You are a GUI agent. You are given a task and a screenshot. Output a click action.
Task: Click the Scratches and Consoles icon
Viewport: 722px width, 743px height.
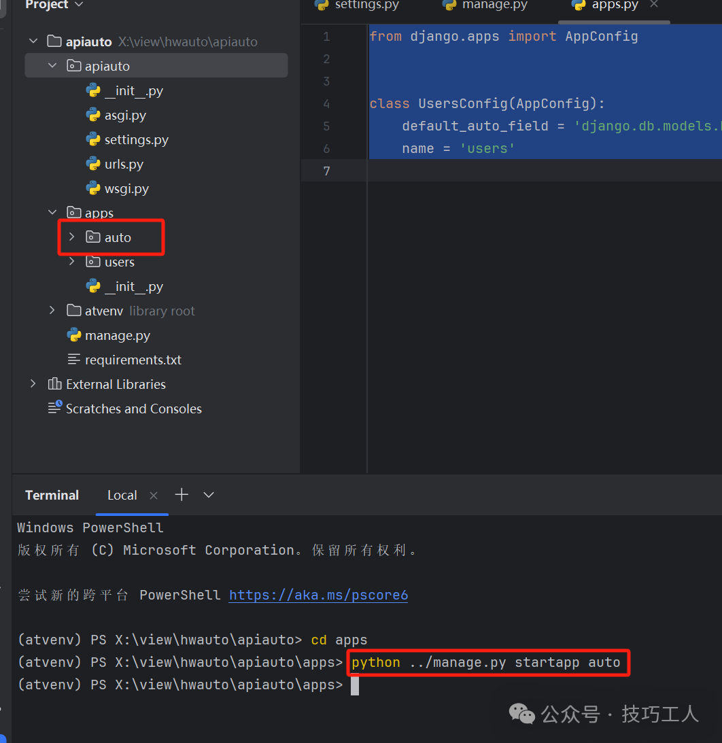[54, 409]
